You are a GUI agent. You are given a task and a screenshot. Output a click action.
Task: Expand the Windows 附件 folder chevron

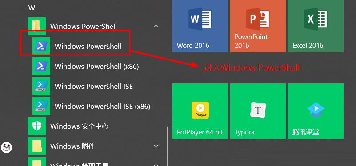(x=156, y=146)
